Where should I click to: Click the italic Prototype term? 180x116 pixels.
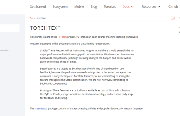(x=46, y=90)
